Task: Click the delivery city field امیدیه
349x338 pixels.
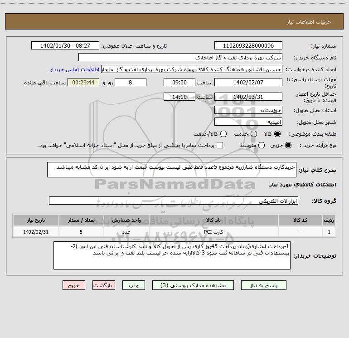Action: coord(248,122)
